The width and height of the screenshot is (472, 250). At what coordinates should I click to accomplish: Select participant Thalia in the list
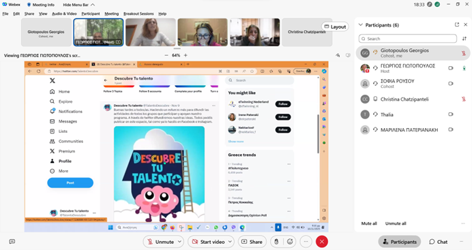coord(413,114)
